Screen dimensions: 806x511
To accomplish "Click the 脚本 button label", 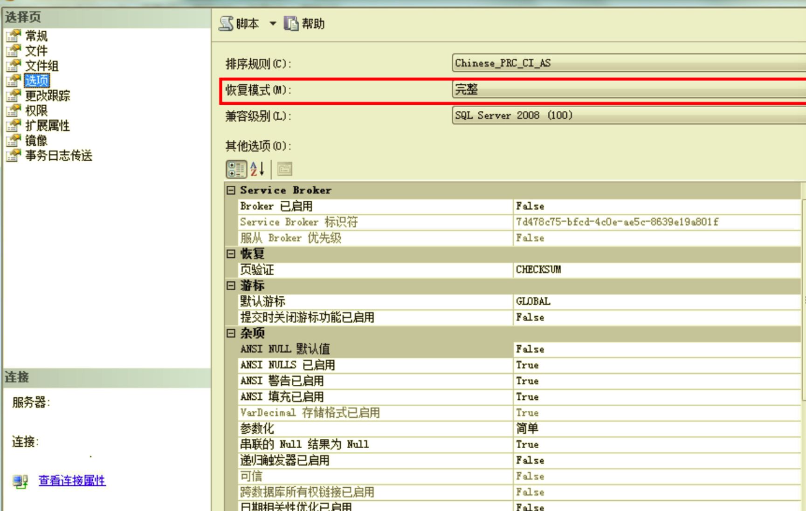I will pyautogui.click(x=248, y=23).
